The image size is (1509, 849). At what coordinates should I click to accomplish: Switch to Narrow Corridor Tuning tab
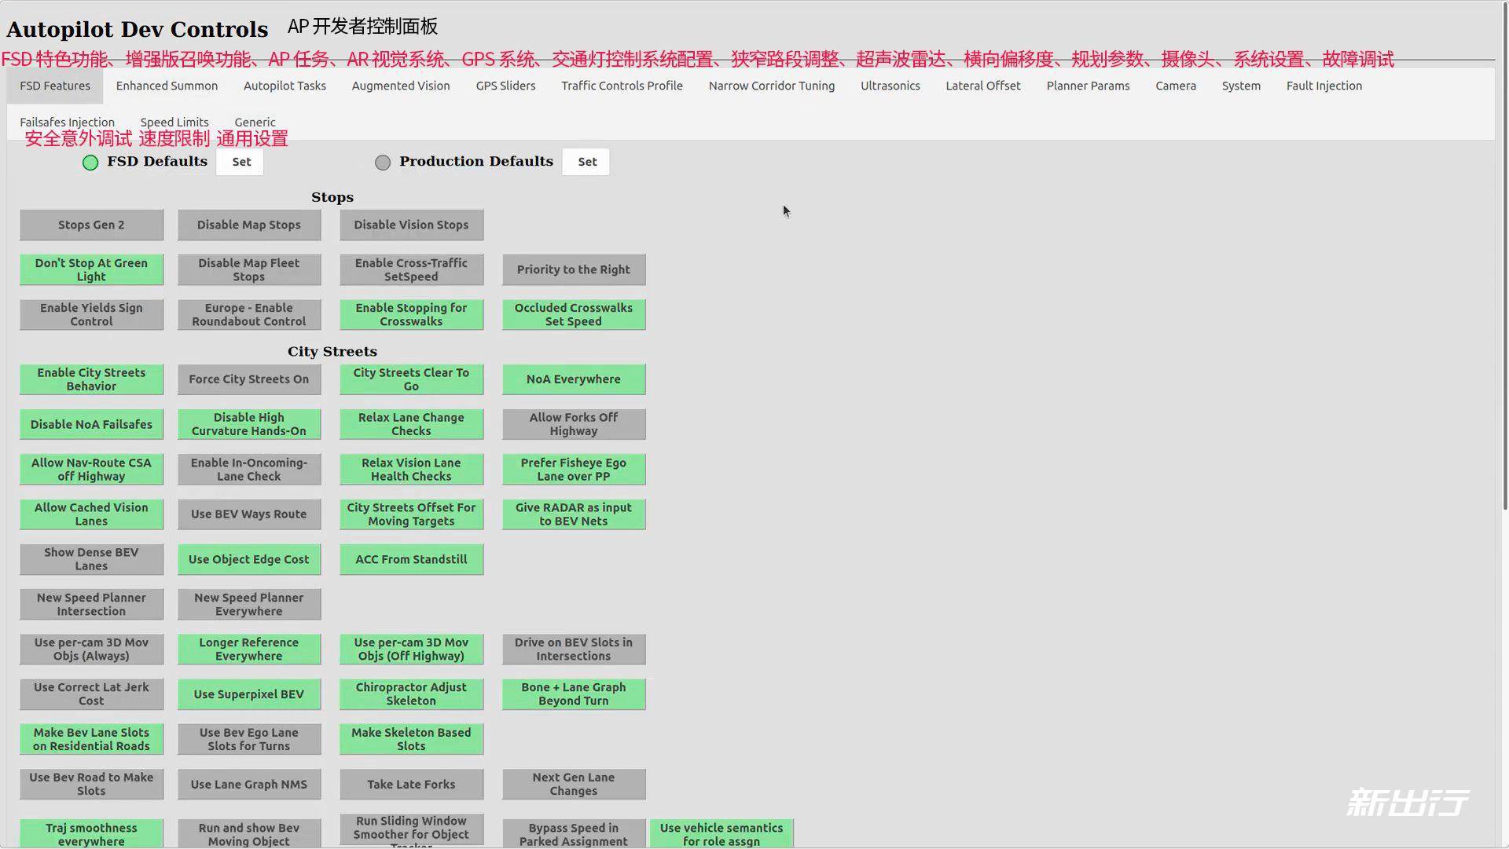pos(772,86)
